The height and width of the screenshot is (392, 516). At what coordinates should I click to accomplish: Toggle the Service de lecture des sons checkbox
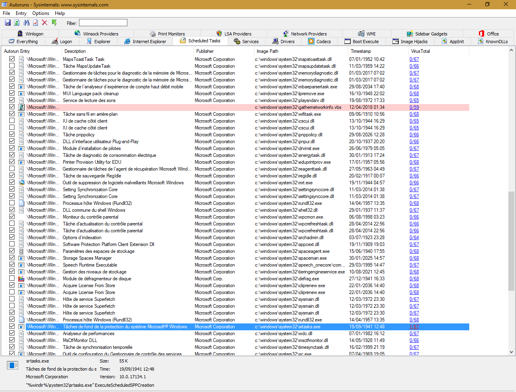[12, 100]
